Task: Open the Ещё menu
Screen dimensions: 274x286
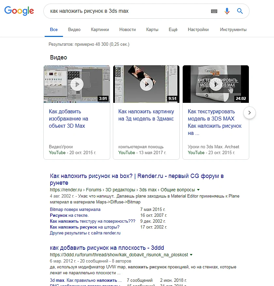Action: point(173,30)
